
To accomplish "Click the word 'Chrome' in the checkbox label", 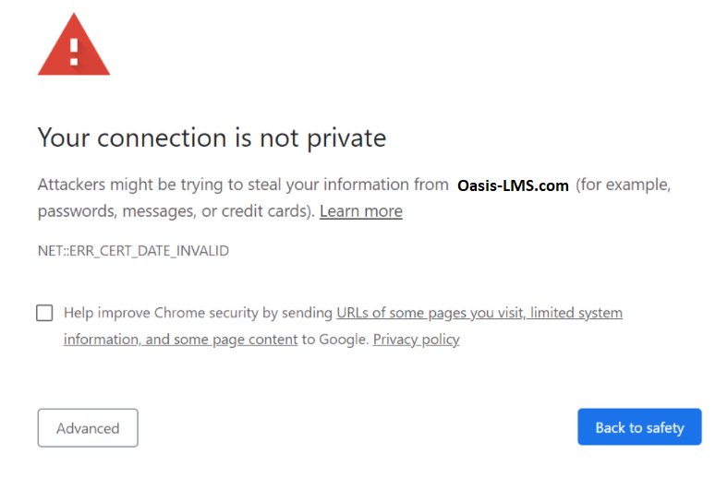I will click(x=179, y=313).
